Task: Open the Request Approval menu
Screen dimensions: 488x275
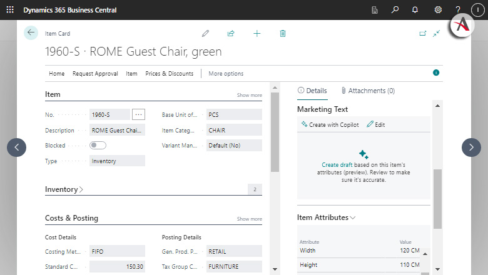Action: [x=95, y=74]
